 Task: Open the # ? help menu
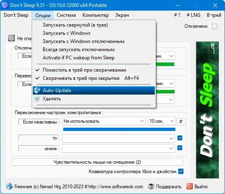177,15
